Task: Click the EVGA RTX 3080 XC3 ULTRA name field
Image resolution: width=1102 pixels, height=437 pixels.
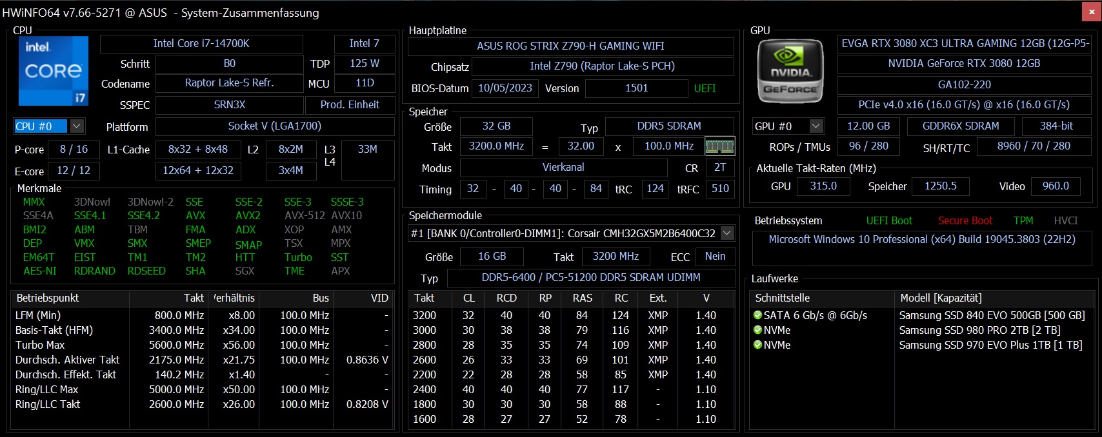Action: pyautogui.click(x=965, y=44)
